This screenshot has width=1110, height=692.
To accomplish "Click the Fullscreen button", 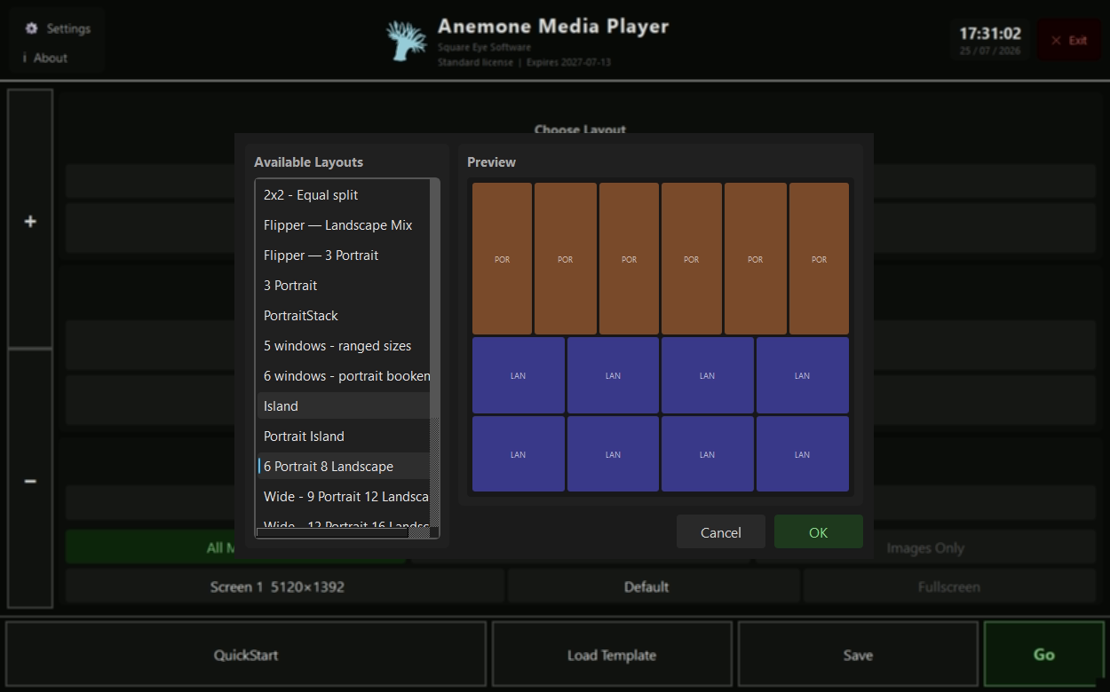I will (949, 586).
